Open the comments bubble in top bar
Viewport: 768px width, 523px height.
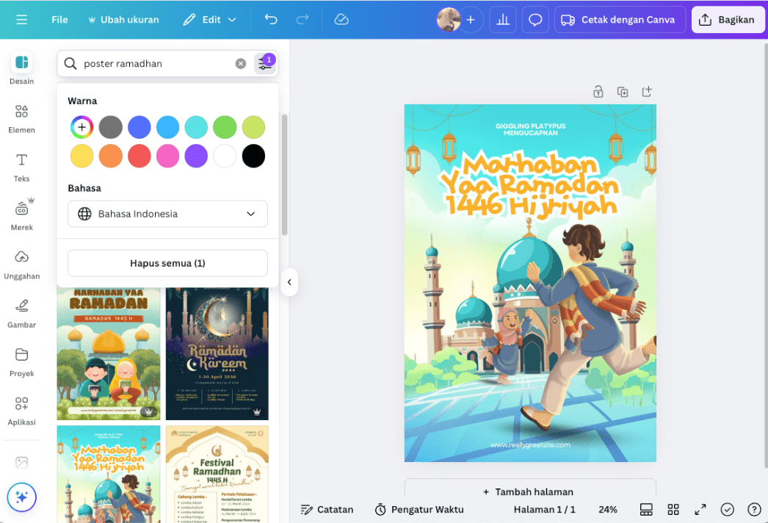click(535, 19)
